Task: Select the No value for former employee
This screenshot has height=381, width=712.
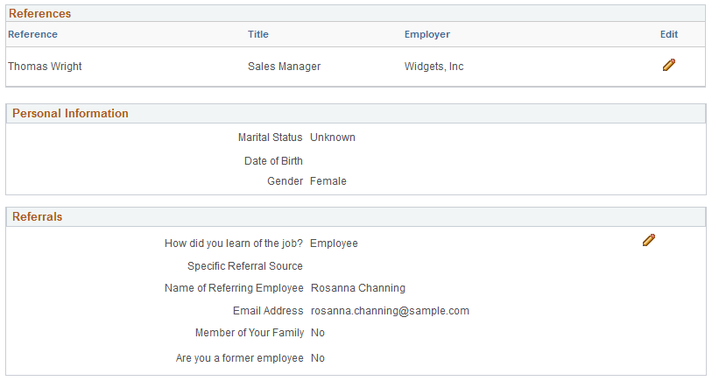Action: (x=318, y=358)
